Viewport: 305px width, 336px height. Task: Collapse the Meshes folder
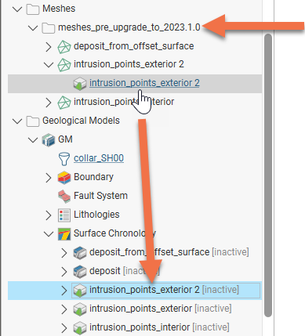point(17,9)
